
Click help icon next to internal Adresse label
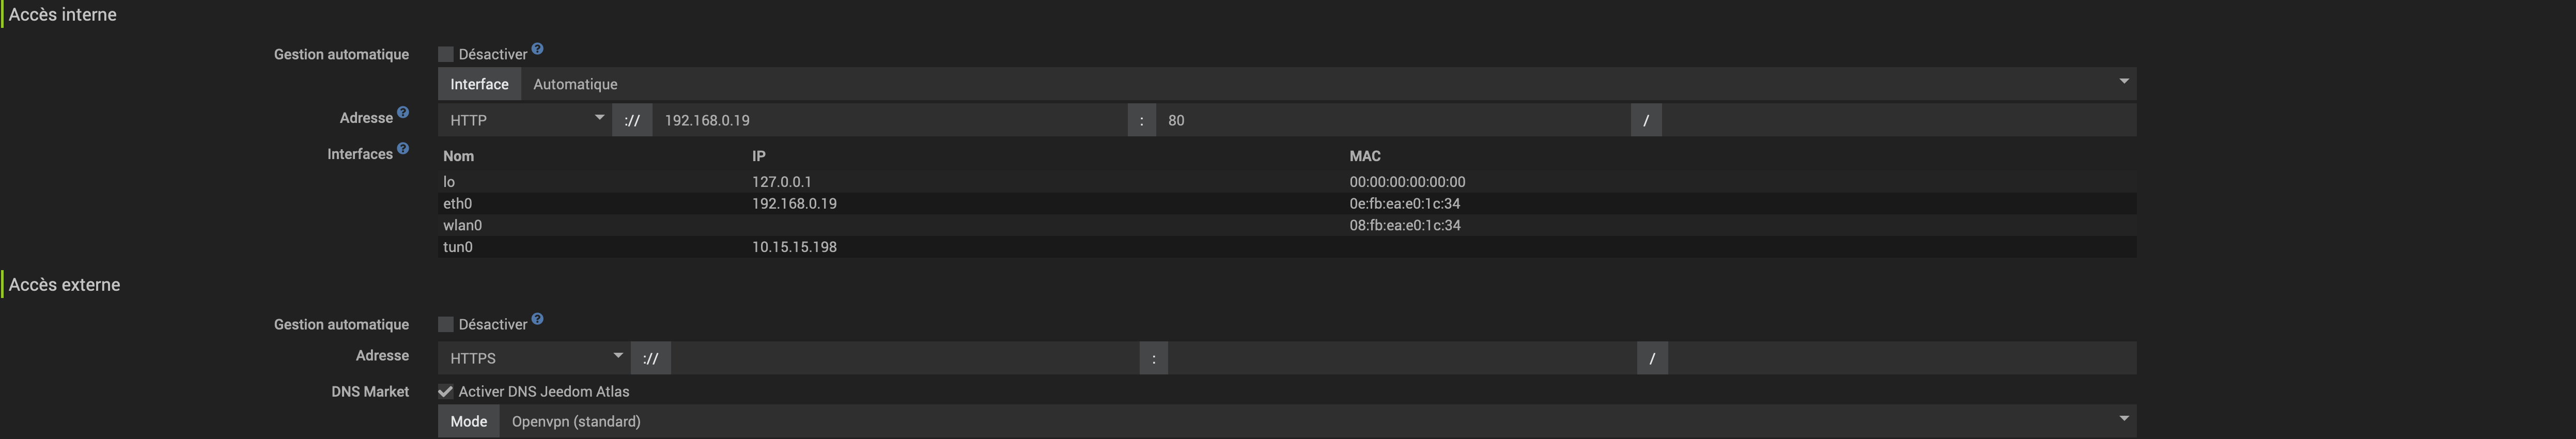click(x=403, y=113)
